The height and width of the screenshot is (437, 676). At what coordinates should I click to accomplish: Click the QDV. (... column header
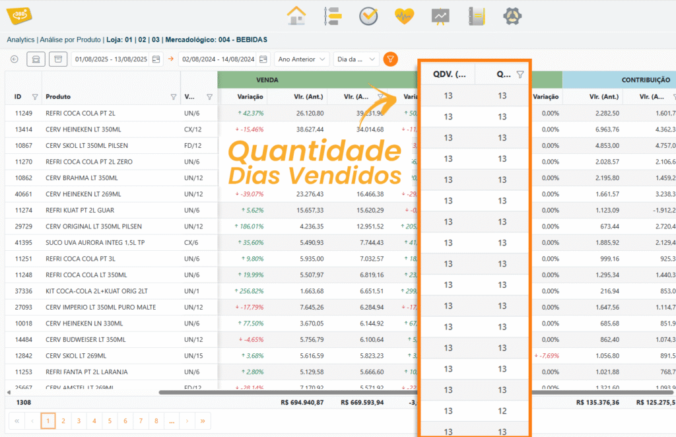point(449,75)
